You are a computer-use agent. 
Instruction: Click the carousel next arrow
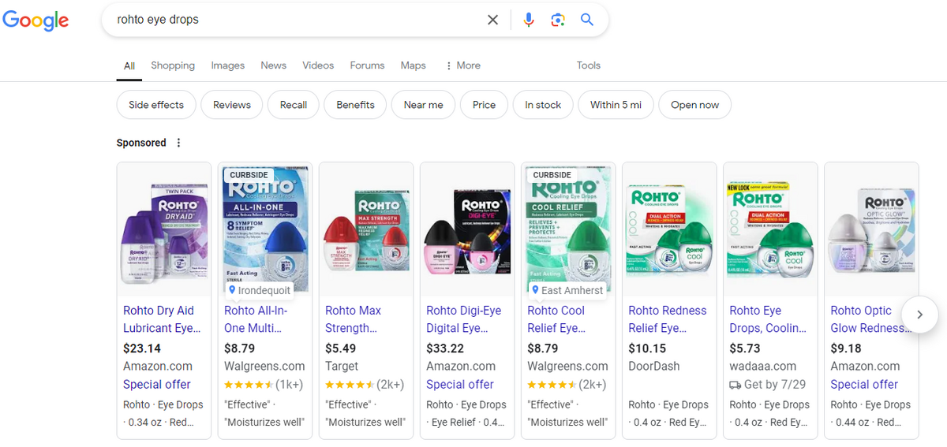(x=919, y=314)
